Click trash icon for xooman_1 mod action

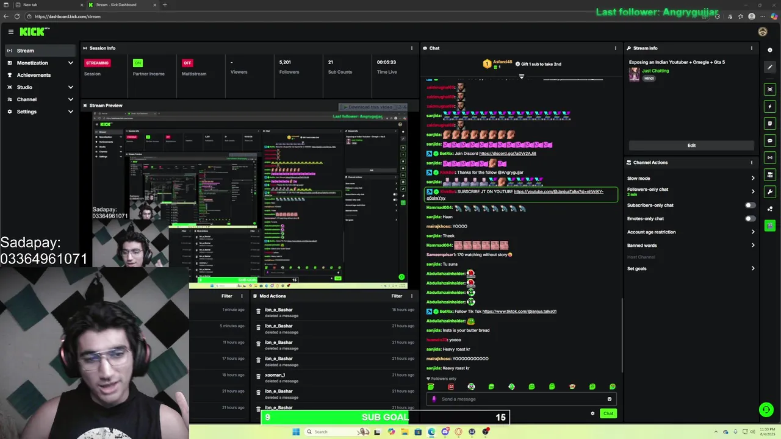(258, 377)
